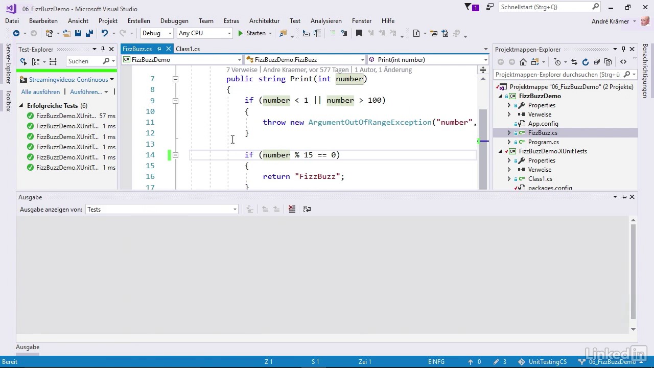This screenshot has width=654, height=368.
Task: Open the Server-Explorer side tab
Action: pos(8,64)
